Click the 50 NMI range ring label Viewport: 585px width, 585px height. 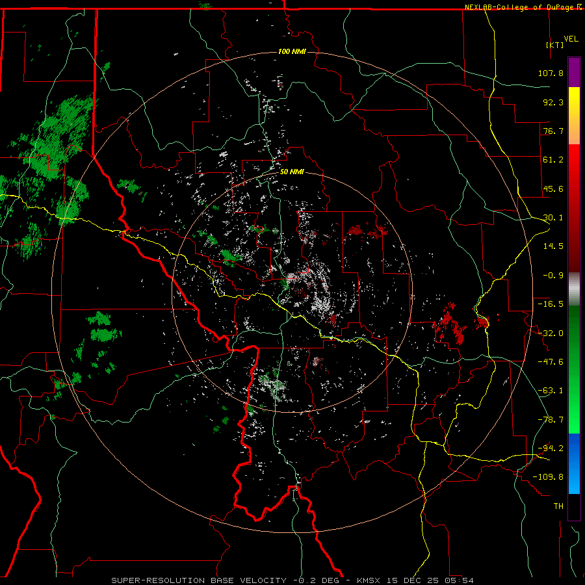click(292, 172)
